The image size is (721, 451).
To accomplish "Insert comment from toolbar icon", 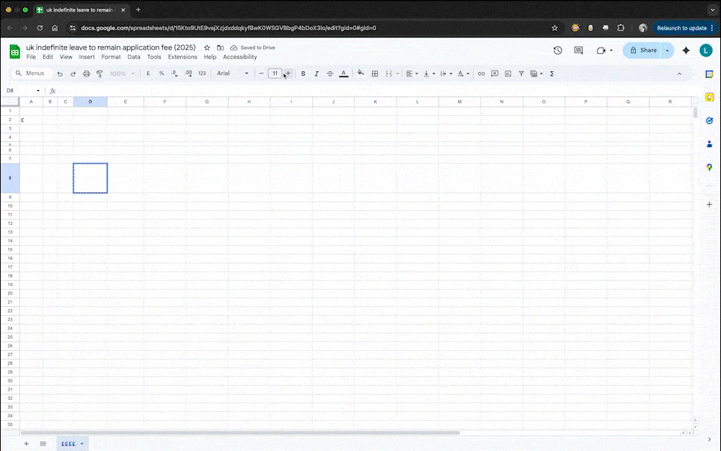I will (x=495, y=73).
